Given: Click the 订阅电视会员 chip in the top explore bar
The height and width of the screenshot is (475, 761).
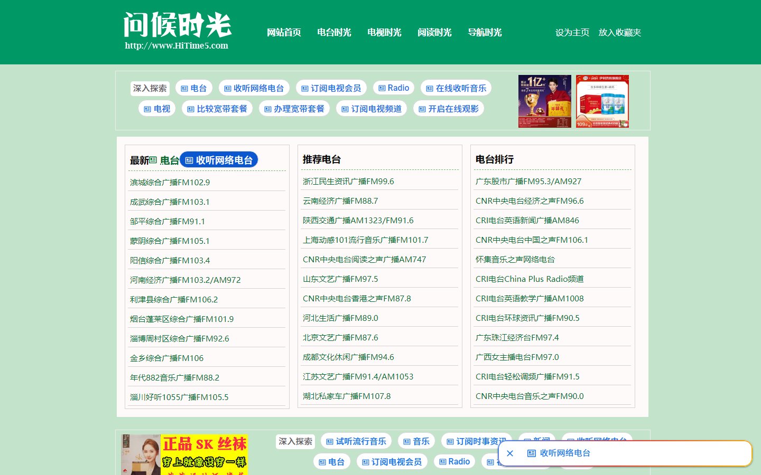Looking at the screenshot, I should click(x=331, y=88).
